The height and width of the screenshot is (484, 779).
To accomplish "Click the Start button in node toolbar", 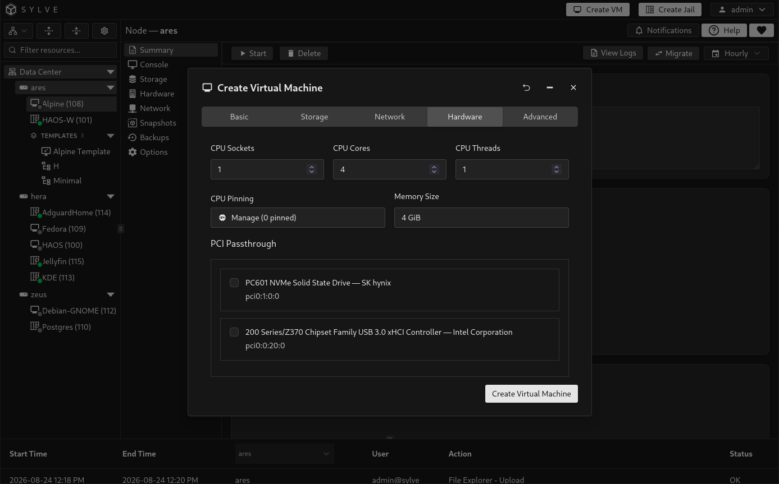I will pos(252,53).
